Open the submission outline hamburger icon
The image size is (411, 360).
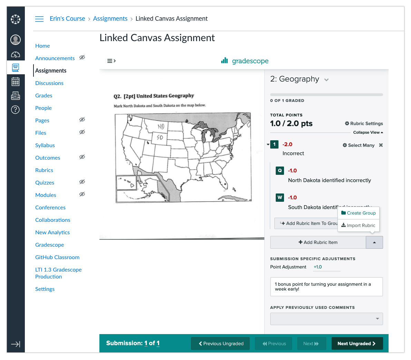pyautogui.click(x=111, y=60)
